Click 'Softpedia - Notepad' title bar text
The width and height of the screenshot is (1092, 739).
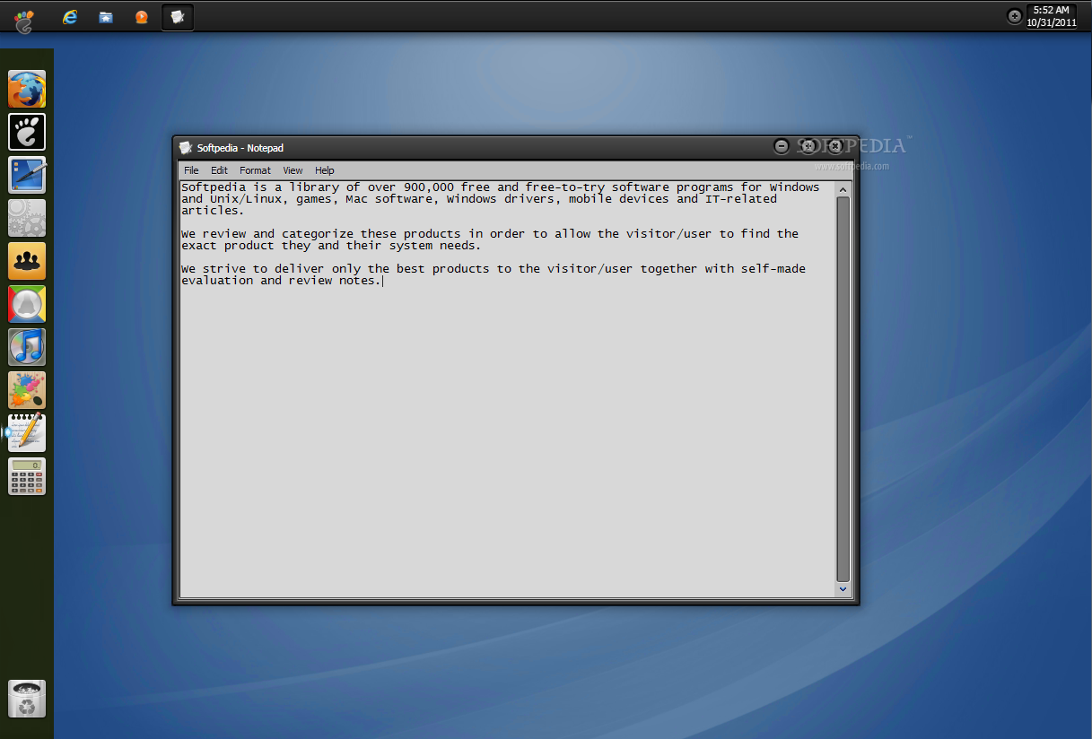point(240,148)
